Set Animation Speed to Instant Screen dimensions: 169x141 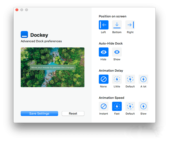(x=103, y=106)
